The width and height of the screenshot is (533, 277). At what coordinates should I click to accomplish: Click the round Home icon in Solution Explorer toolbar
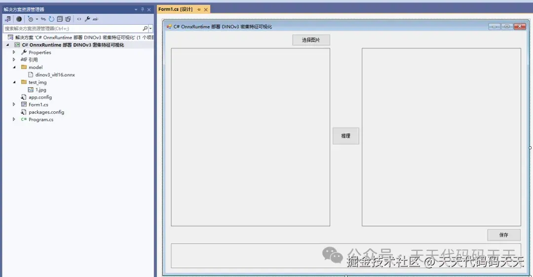pos(19,19)
